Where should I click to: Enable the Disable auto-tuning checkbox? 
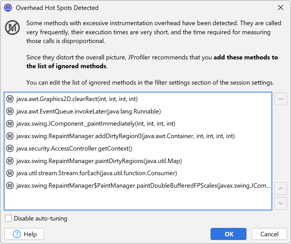[x=9, y=219]
